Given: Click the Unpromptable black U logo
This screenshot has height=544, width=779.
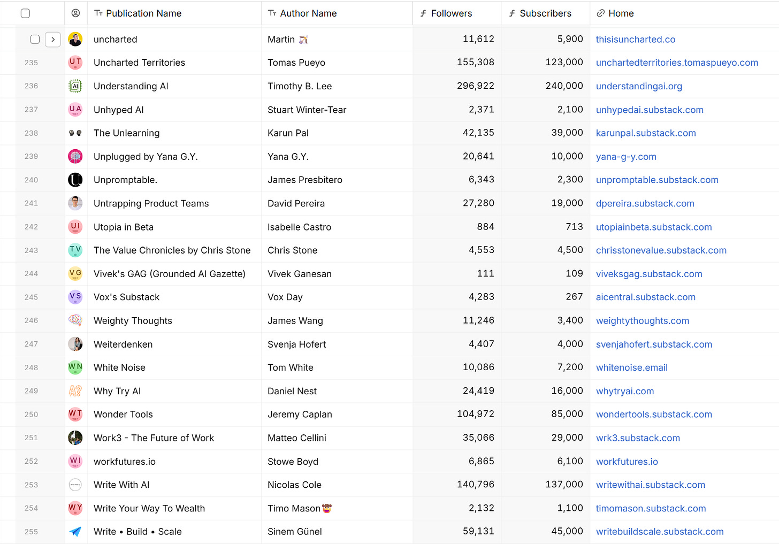Looking at the screenshot, I should point(75,180).
